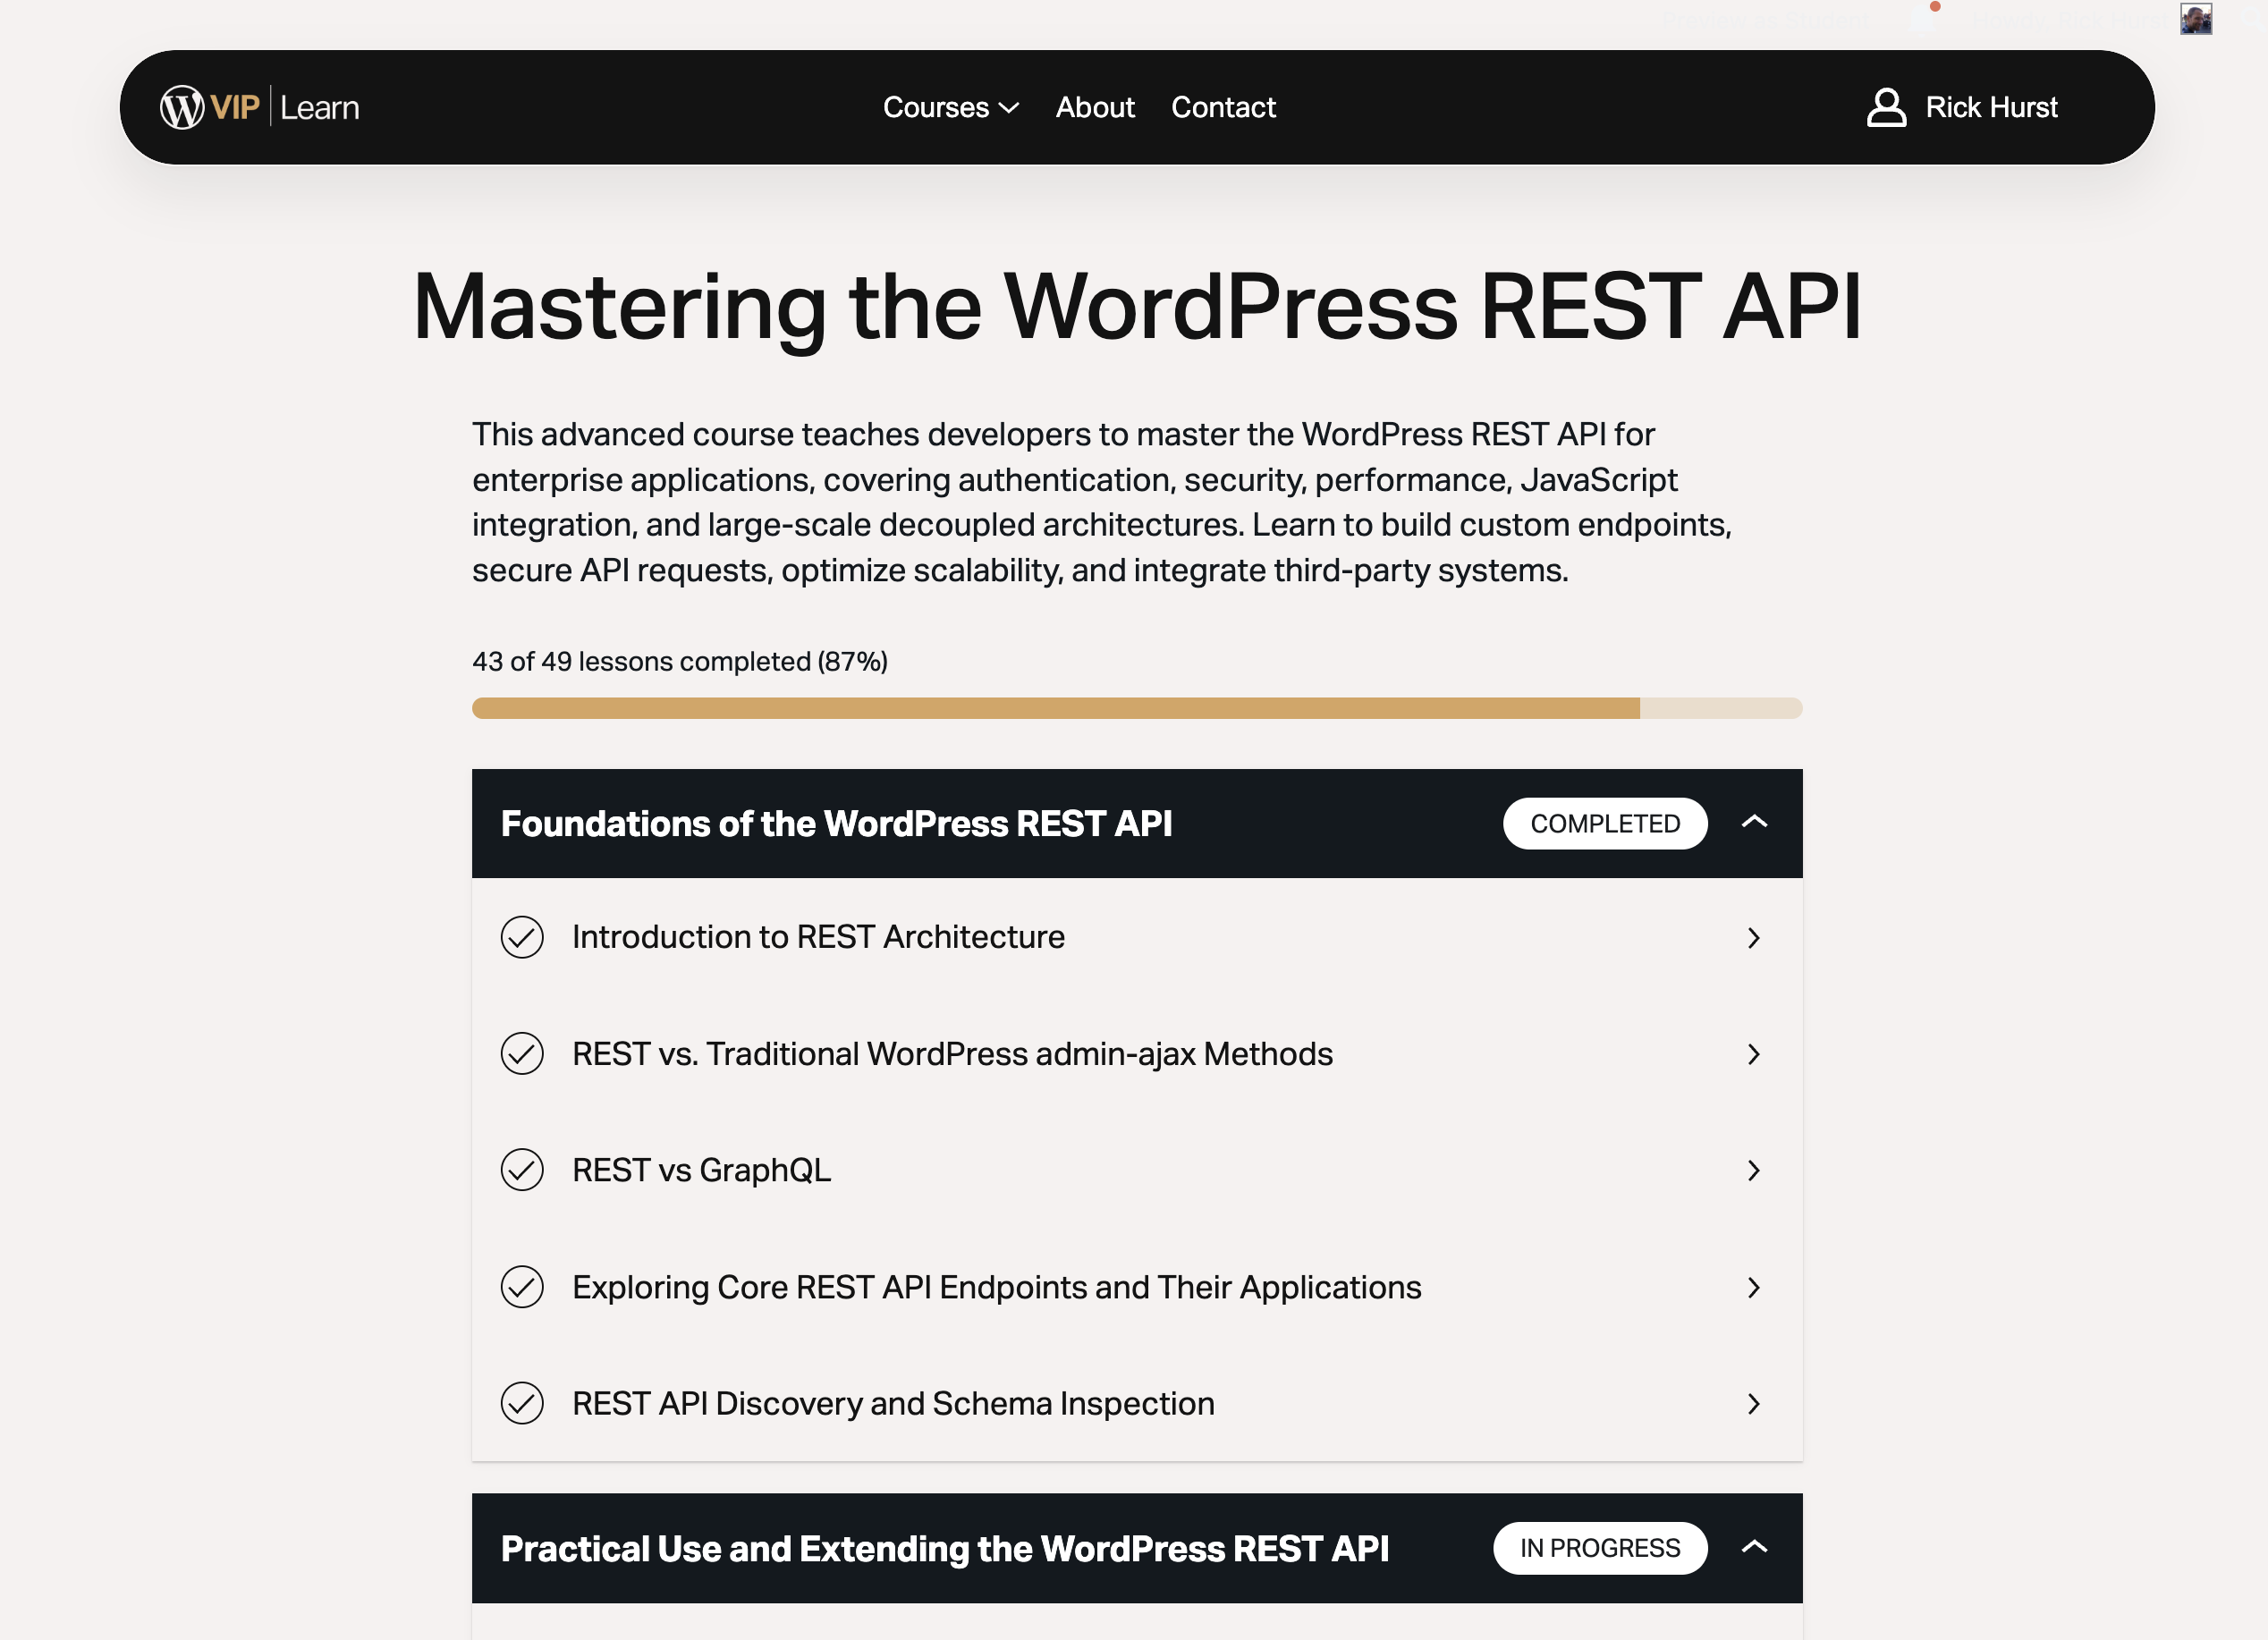Click check circle for Exploring Core REST API Endpoints
Viewport: 2268px width, 1640px height.
(x=522, y=1287)
